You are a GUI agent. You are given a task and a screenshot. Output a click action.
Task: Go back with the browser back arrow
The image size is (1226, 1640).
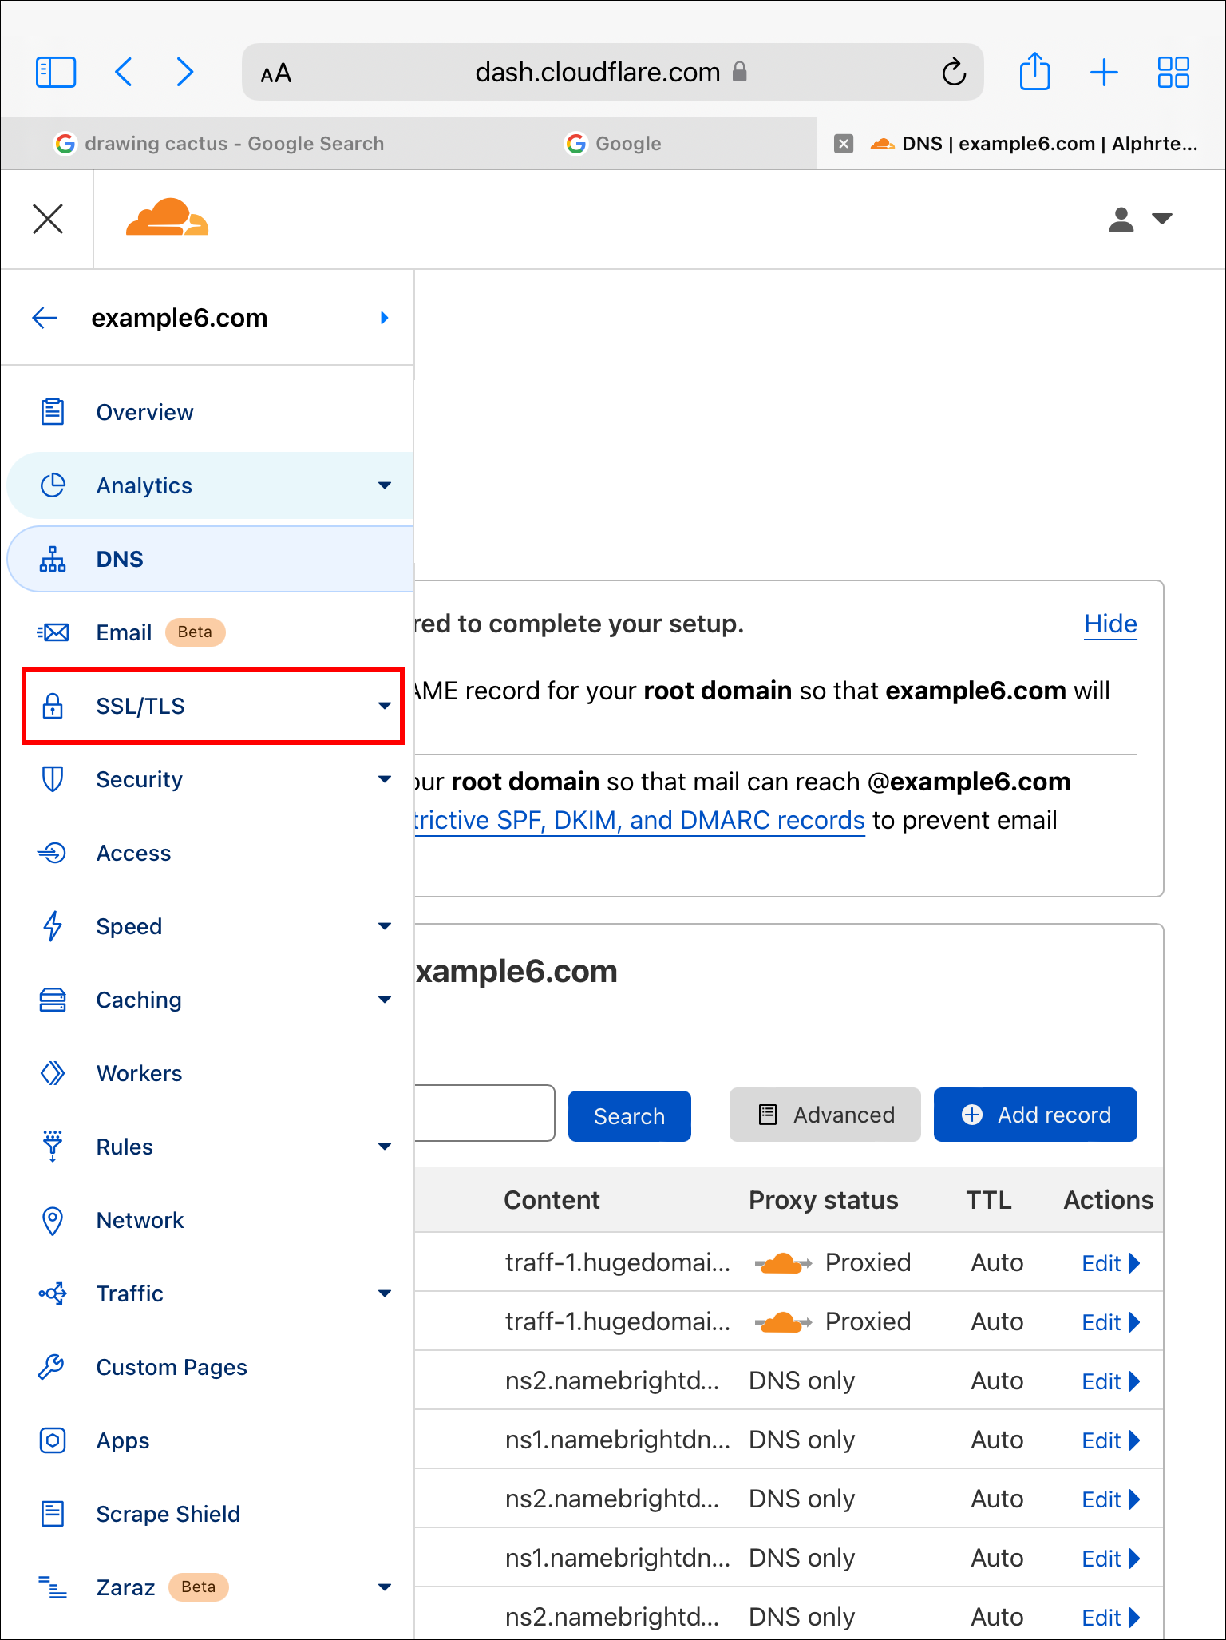click(x=124, y=73)
